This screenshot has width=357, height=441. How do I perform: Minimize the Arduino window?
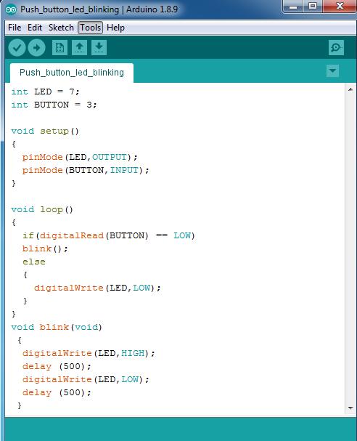click(x=293, y=7)
